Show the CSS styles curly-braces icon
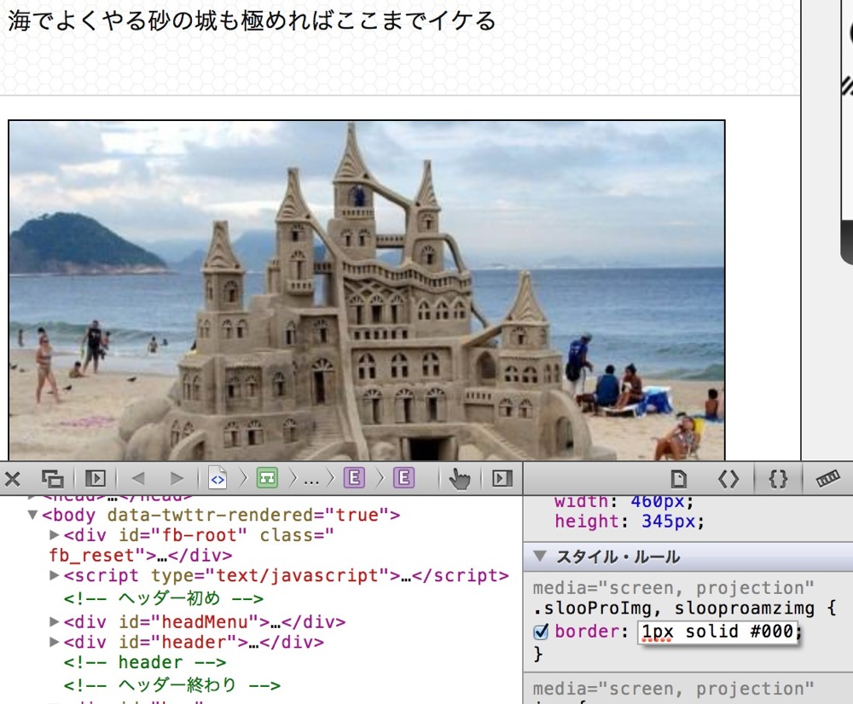 coord(778,479)
